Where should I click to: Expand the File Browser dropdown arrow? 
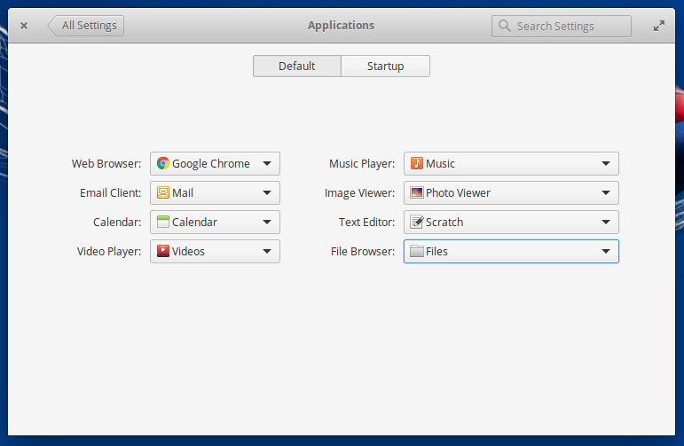[x=606, y=251]
